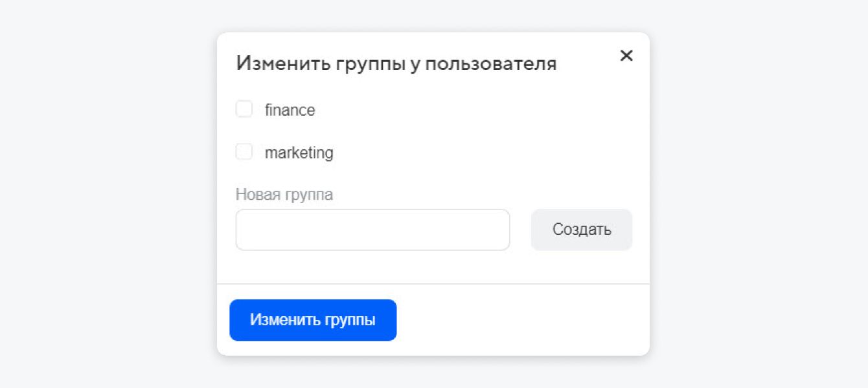Image resolution: width=868 pixels, height=388 pixels.
Task: Click the dialog title text
Action: click(x=396, y=63)
